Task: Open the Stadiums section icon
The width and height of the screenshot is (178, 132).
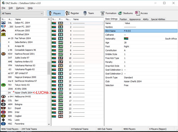Action: tap(120, 13)
